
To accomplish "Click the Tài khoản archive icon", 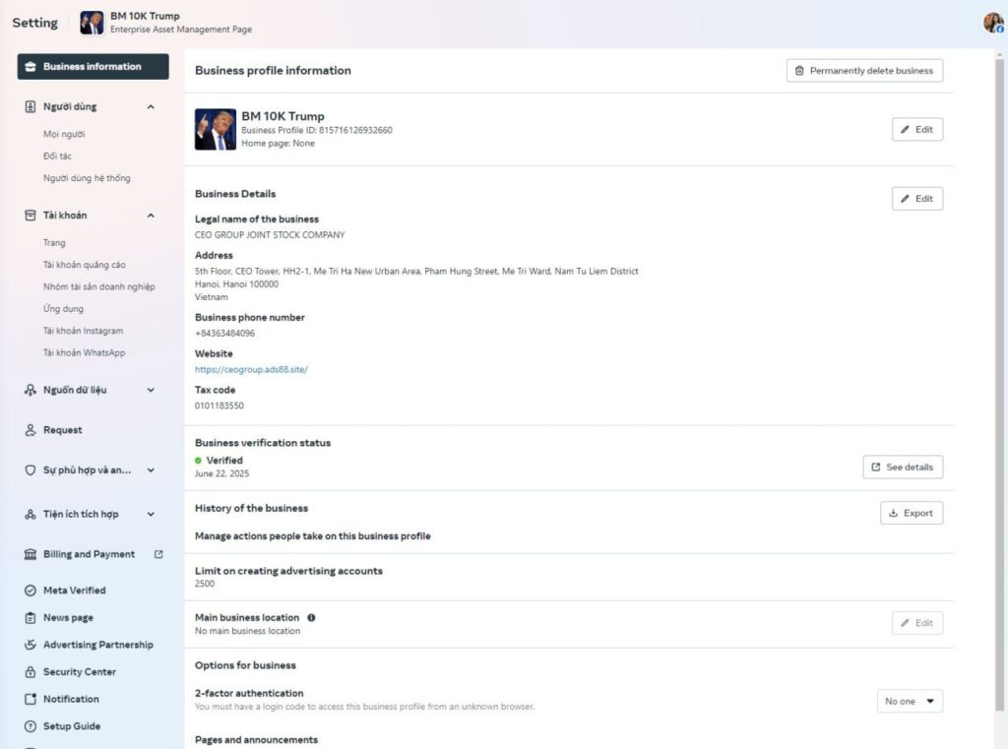I will click(31, 216).
